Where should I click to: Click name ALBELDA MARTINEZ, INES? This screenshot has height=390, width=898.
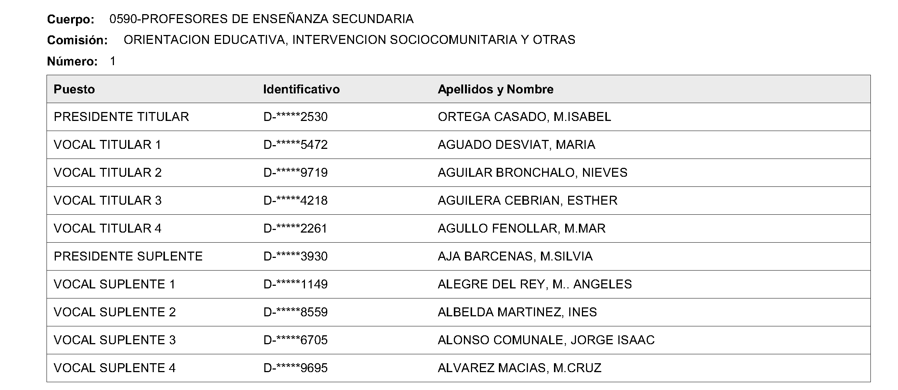517,312
